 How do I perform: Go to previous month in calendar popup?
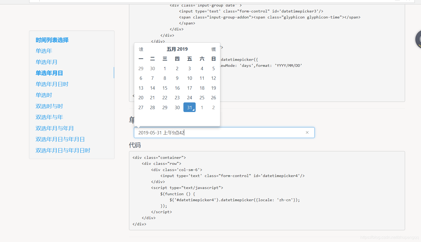point(141,49)
